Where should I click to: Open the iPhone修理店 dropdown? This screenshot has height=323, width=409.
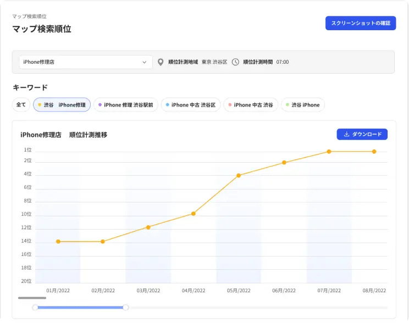pyautogui.click(x=85, y=62)
